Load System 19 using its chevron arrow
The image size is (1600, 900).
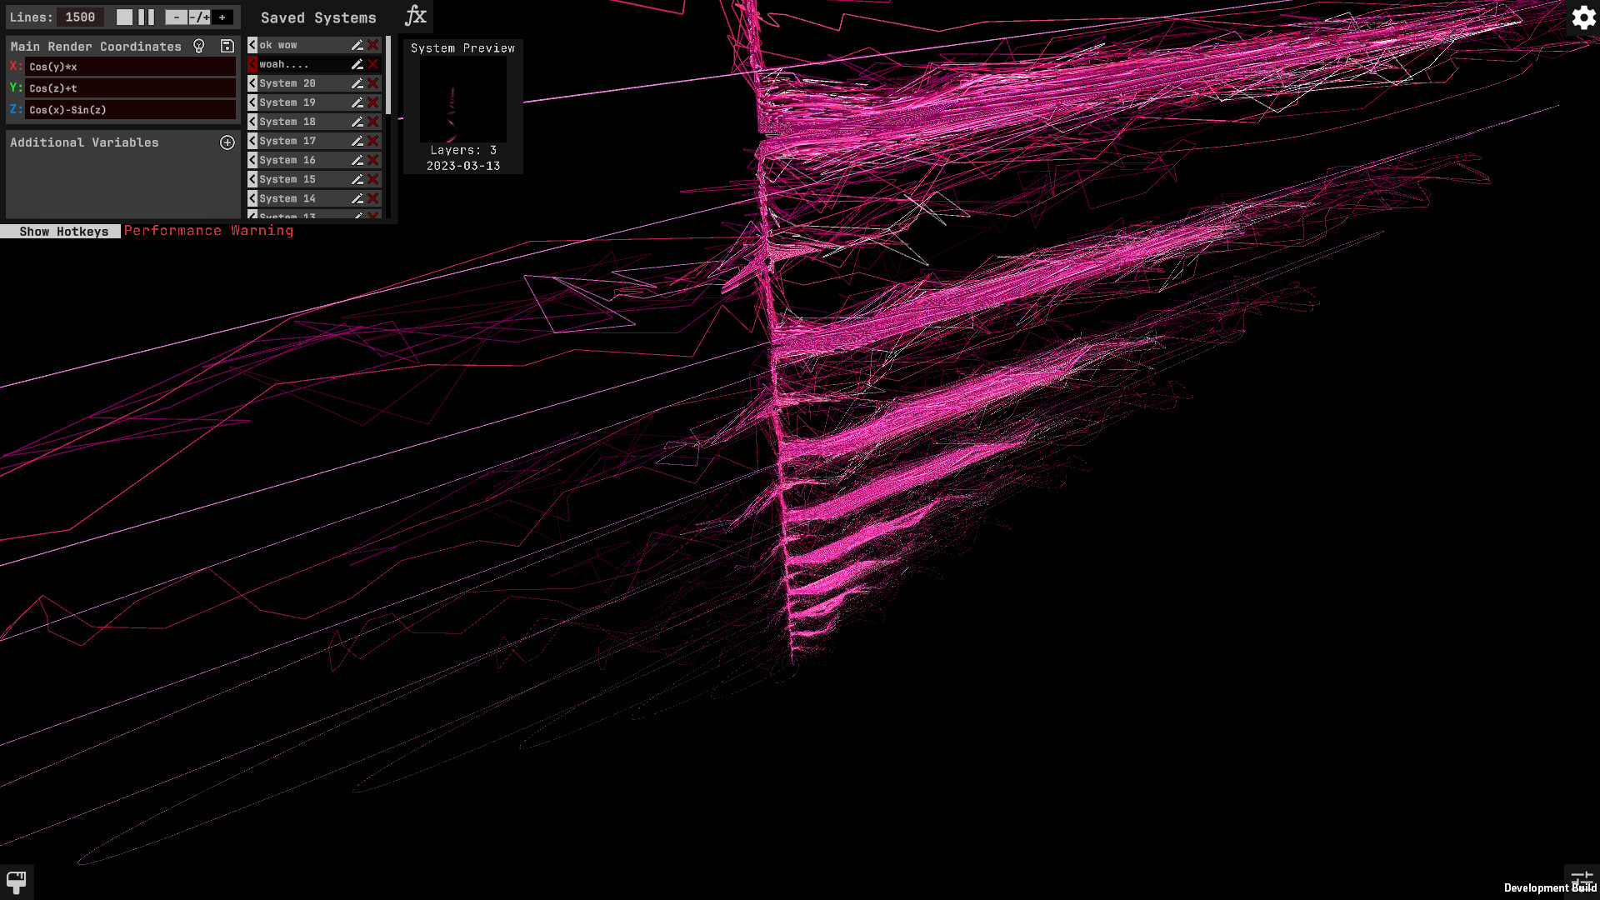252,102
